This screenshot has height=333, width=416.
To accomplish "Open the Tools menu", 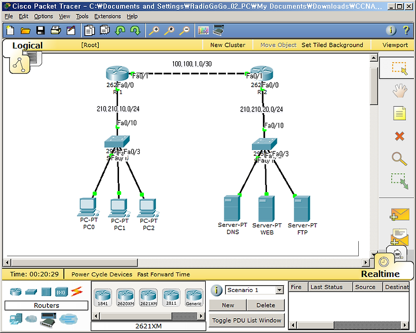I will coord(82,16).
